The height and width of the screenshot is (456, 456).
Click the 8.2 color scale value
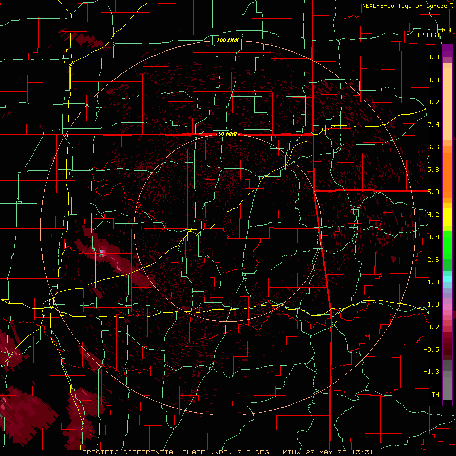tap(433, 102)
